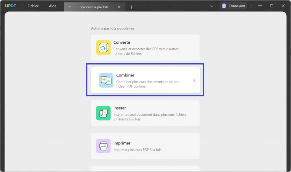Click the Imprimer printer icon
This screenshot has height=172, width=291.
(103, 146)
